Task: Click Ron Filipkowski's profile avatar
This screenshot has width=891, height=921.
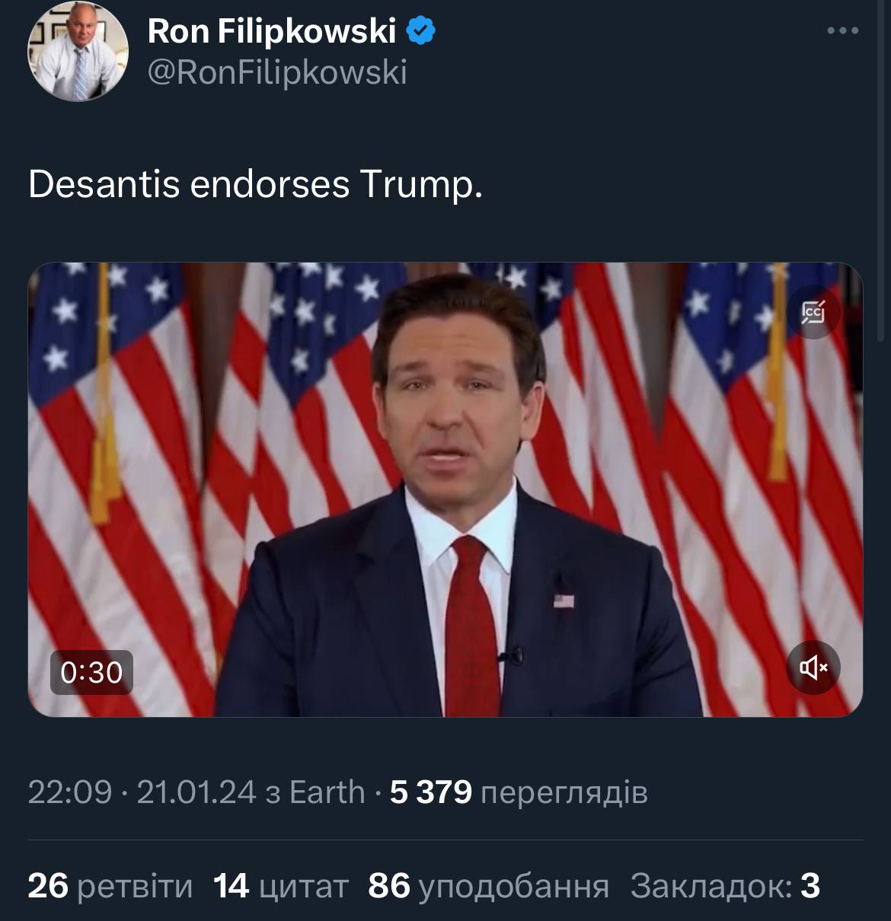Action: (x=78, y=52)
